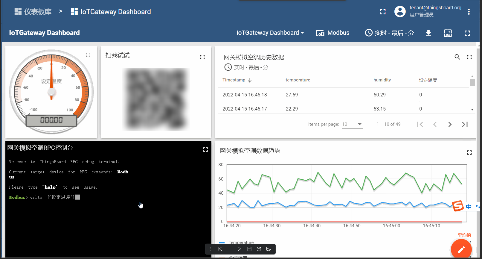The width and height of the screenshot is (482, 259).
Task: Search the 网关模拟空调历史数据 table
Action: (x=457, y=57)
